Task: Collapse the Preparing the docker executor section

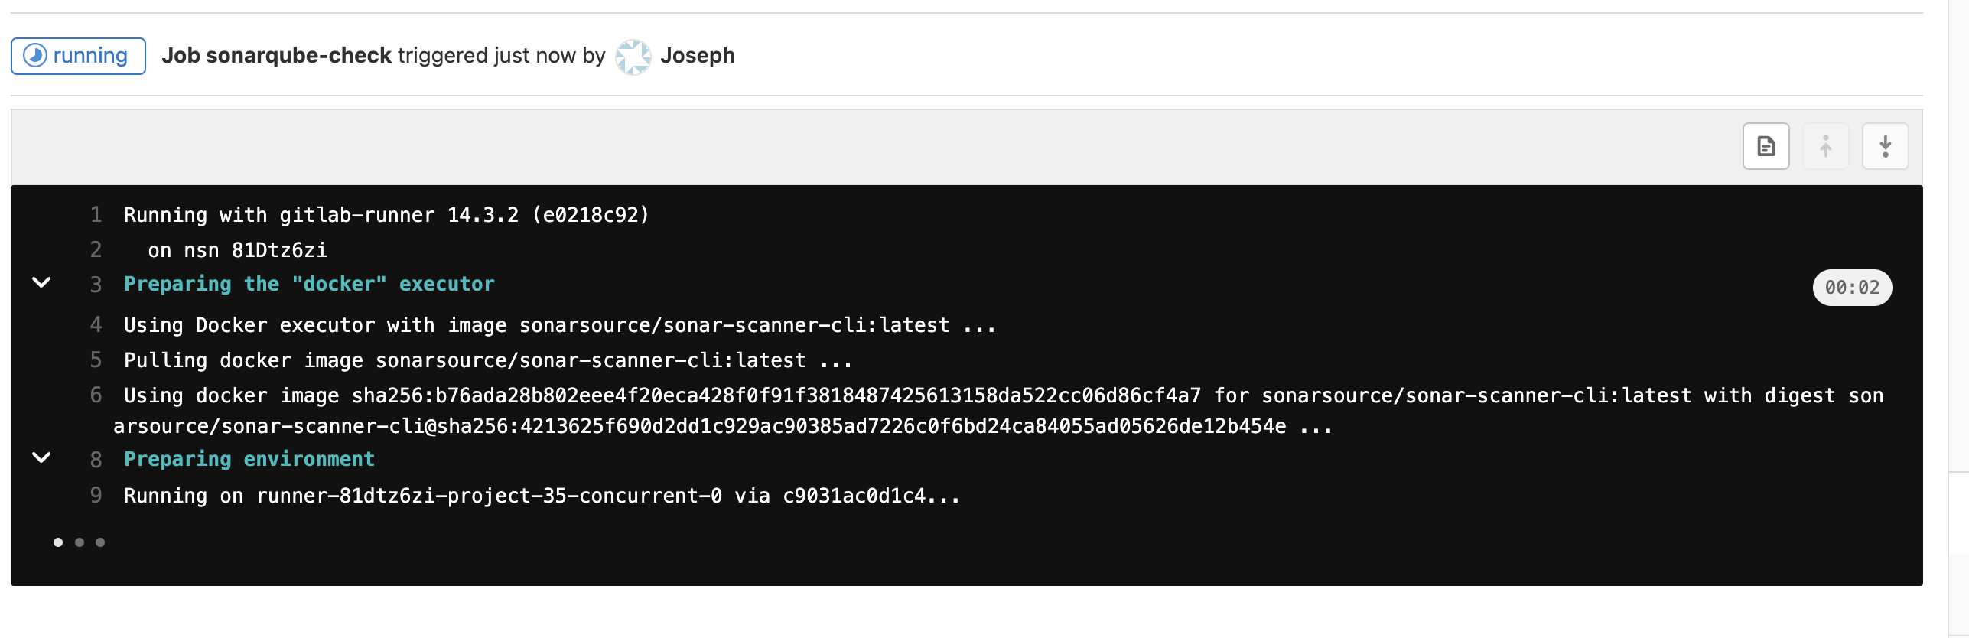Action: (42, 283)
